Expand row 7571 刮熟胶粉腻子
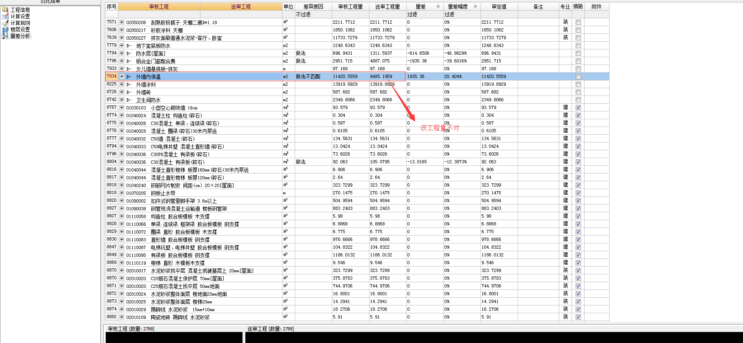Viewport: 743px width, 343px height. [x=122, y=22]
